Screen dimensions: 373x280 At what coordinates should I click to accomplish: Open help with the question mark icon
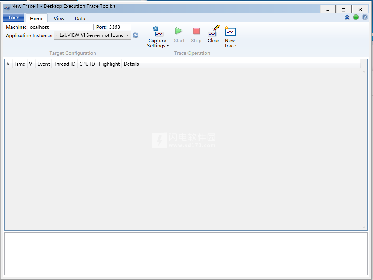tap(364, 17)
